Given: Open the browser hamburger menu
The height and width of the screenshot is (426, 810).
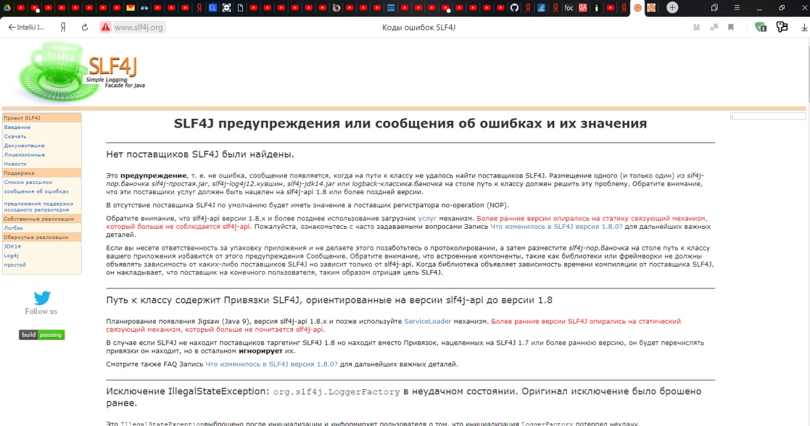Looking at the screenshot, I should (x=737, y=8).
